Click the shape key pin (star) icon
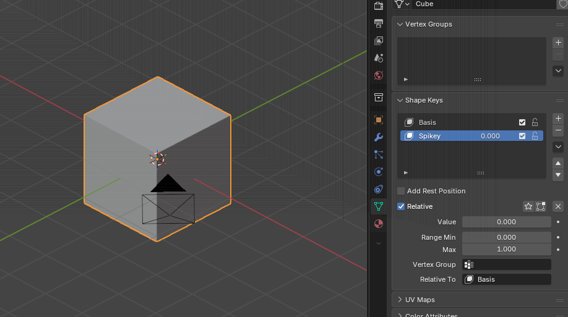This screenshot has height=317, width=568. [528, 206]
